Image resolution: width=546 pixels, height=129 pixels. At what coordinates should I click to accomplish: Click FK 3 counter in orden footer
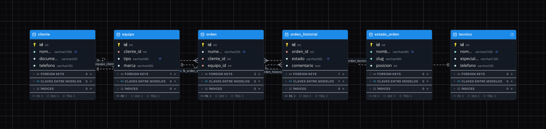pyautogui.click(x=206, y=96)
